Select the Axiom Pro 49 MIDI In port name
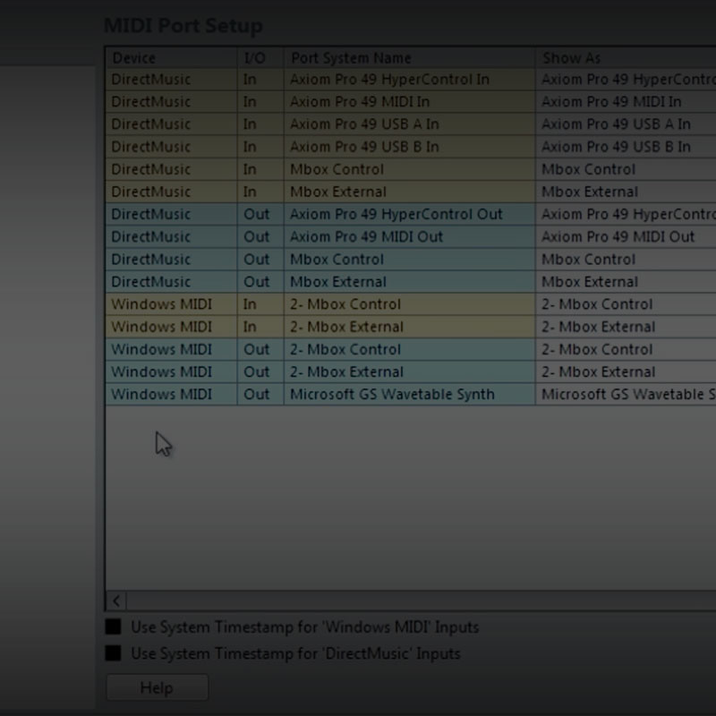The height and width of the screenshot is (716, 716). coord(410,102)
